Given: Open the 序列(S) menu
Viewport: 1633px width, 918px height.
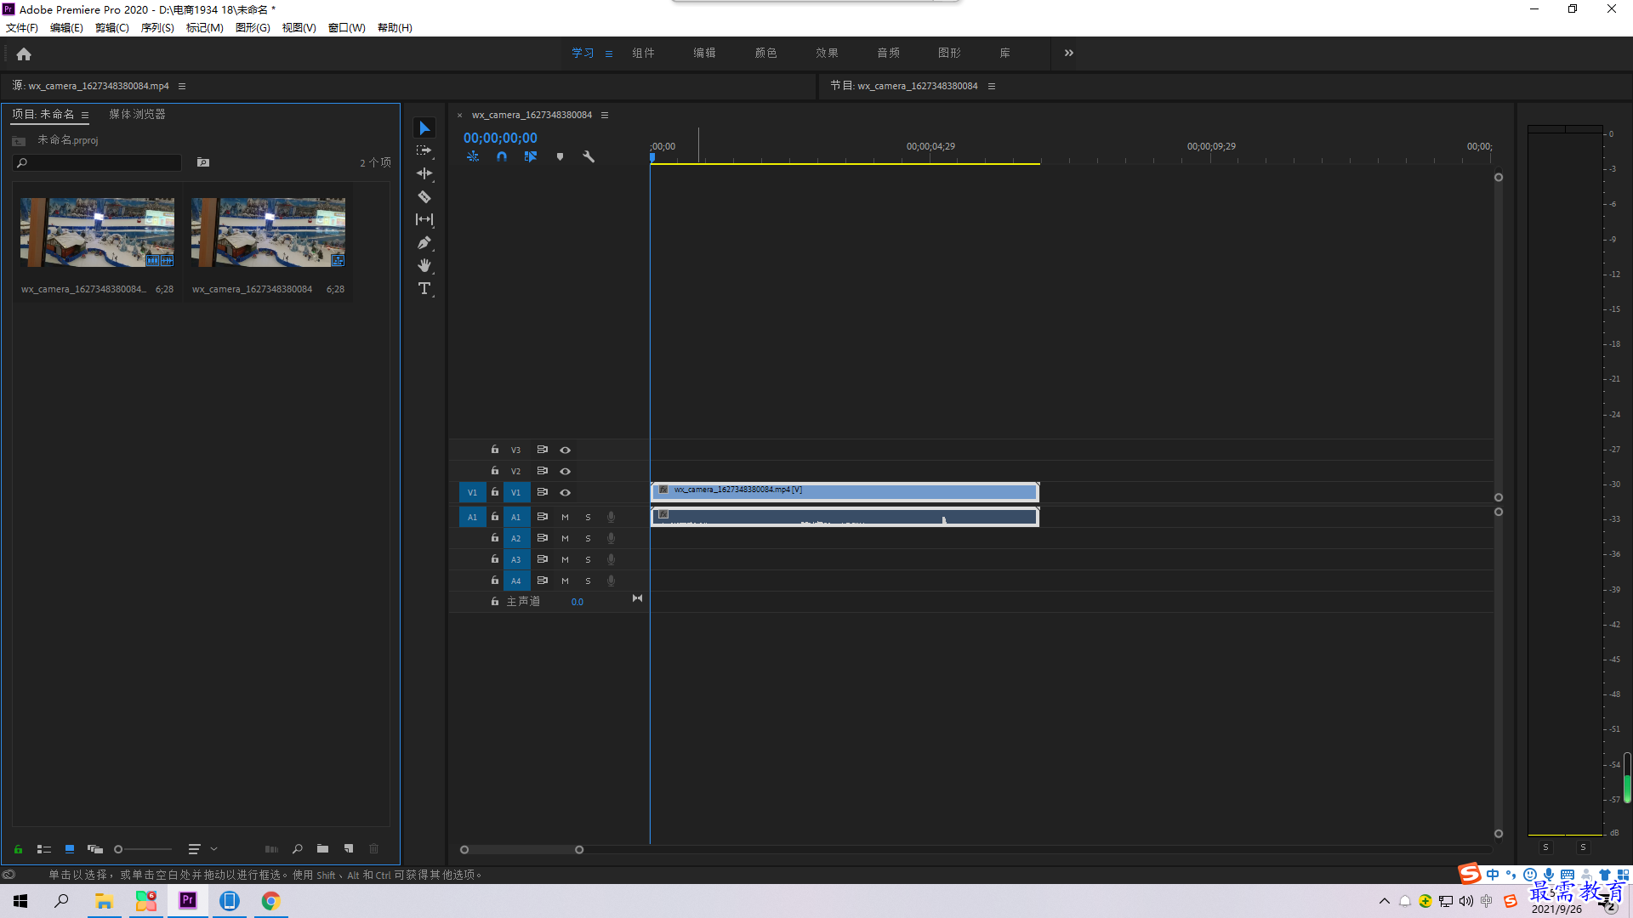Looking at the screenshot, I should [x=157, y=28].
